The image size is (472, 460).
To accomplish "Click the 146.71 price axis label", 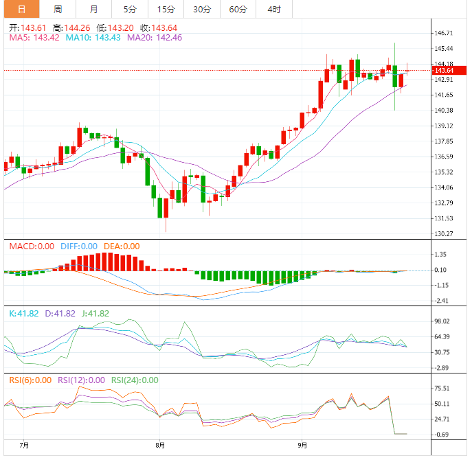I will tap(443, 33).
